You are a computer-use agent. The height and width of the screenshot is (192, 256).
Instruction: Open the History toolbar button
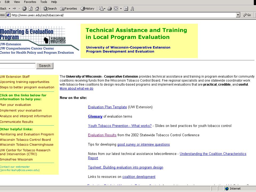click(87, 9)
